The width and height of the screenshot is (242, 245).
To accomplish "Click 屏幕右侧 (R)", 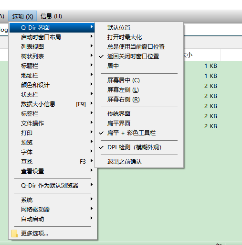I will [x=139, y=100].
